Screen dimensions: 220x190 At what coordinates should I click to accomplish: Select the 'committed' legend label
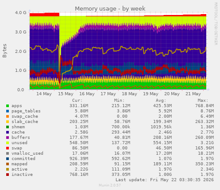23,159
